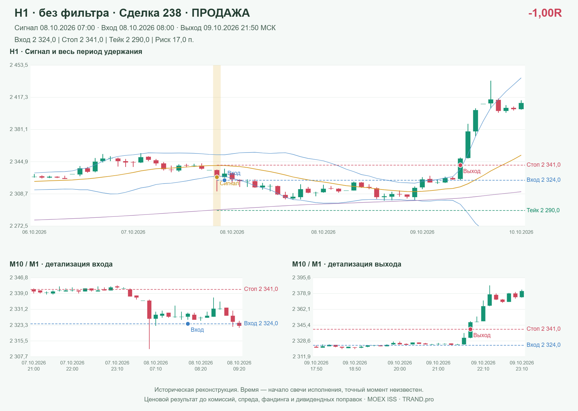
Task: Click the 2 272,5 price axis label
Action: [19, 226]
